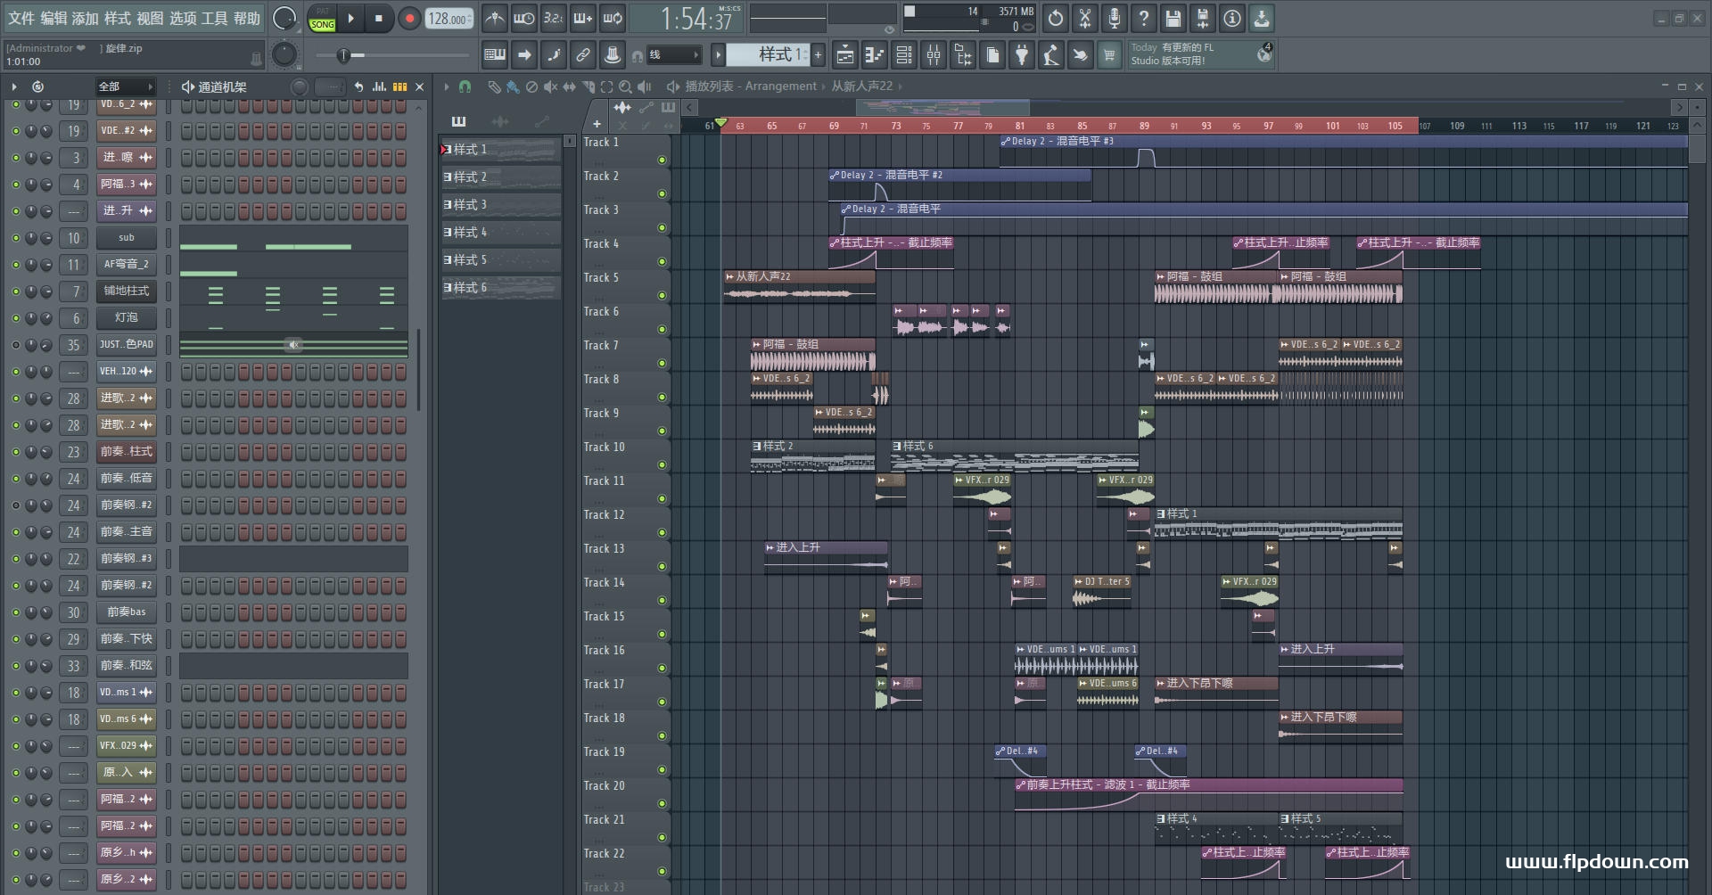
Task: Toggle the metronome icon
Action: coord(494,18)
